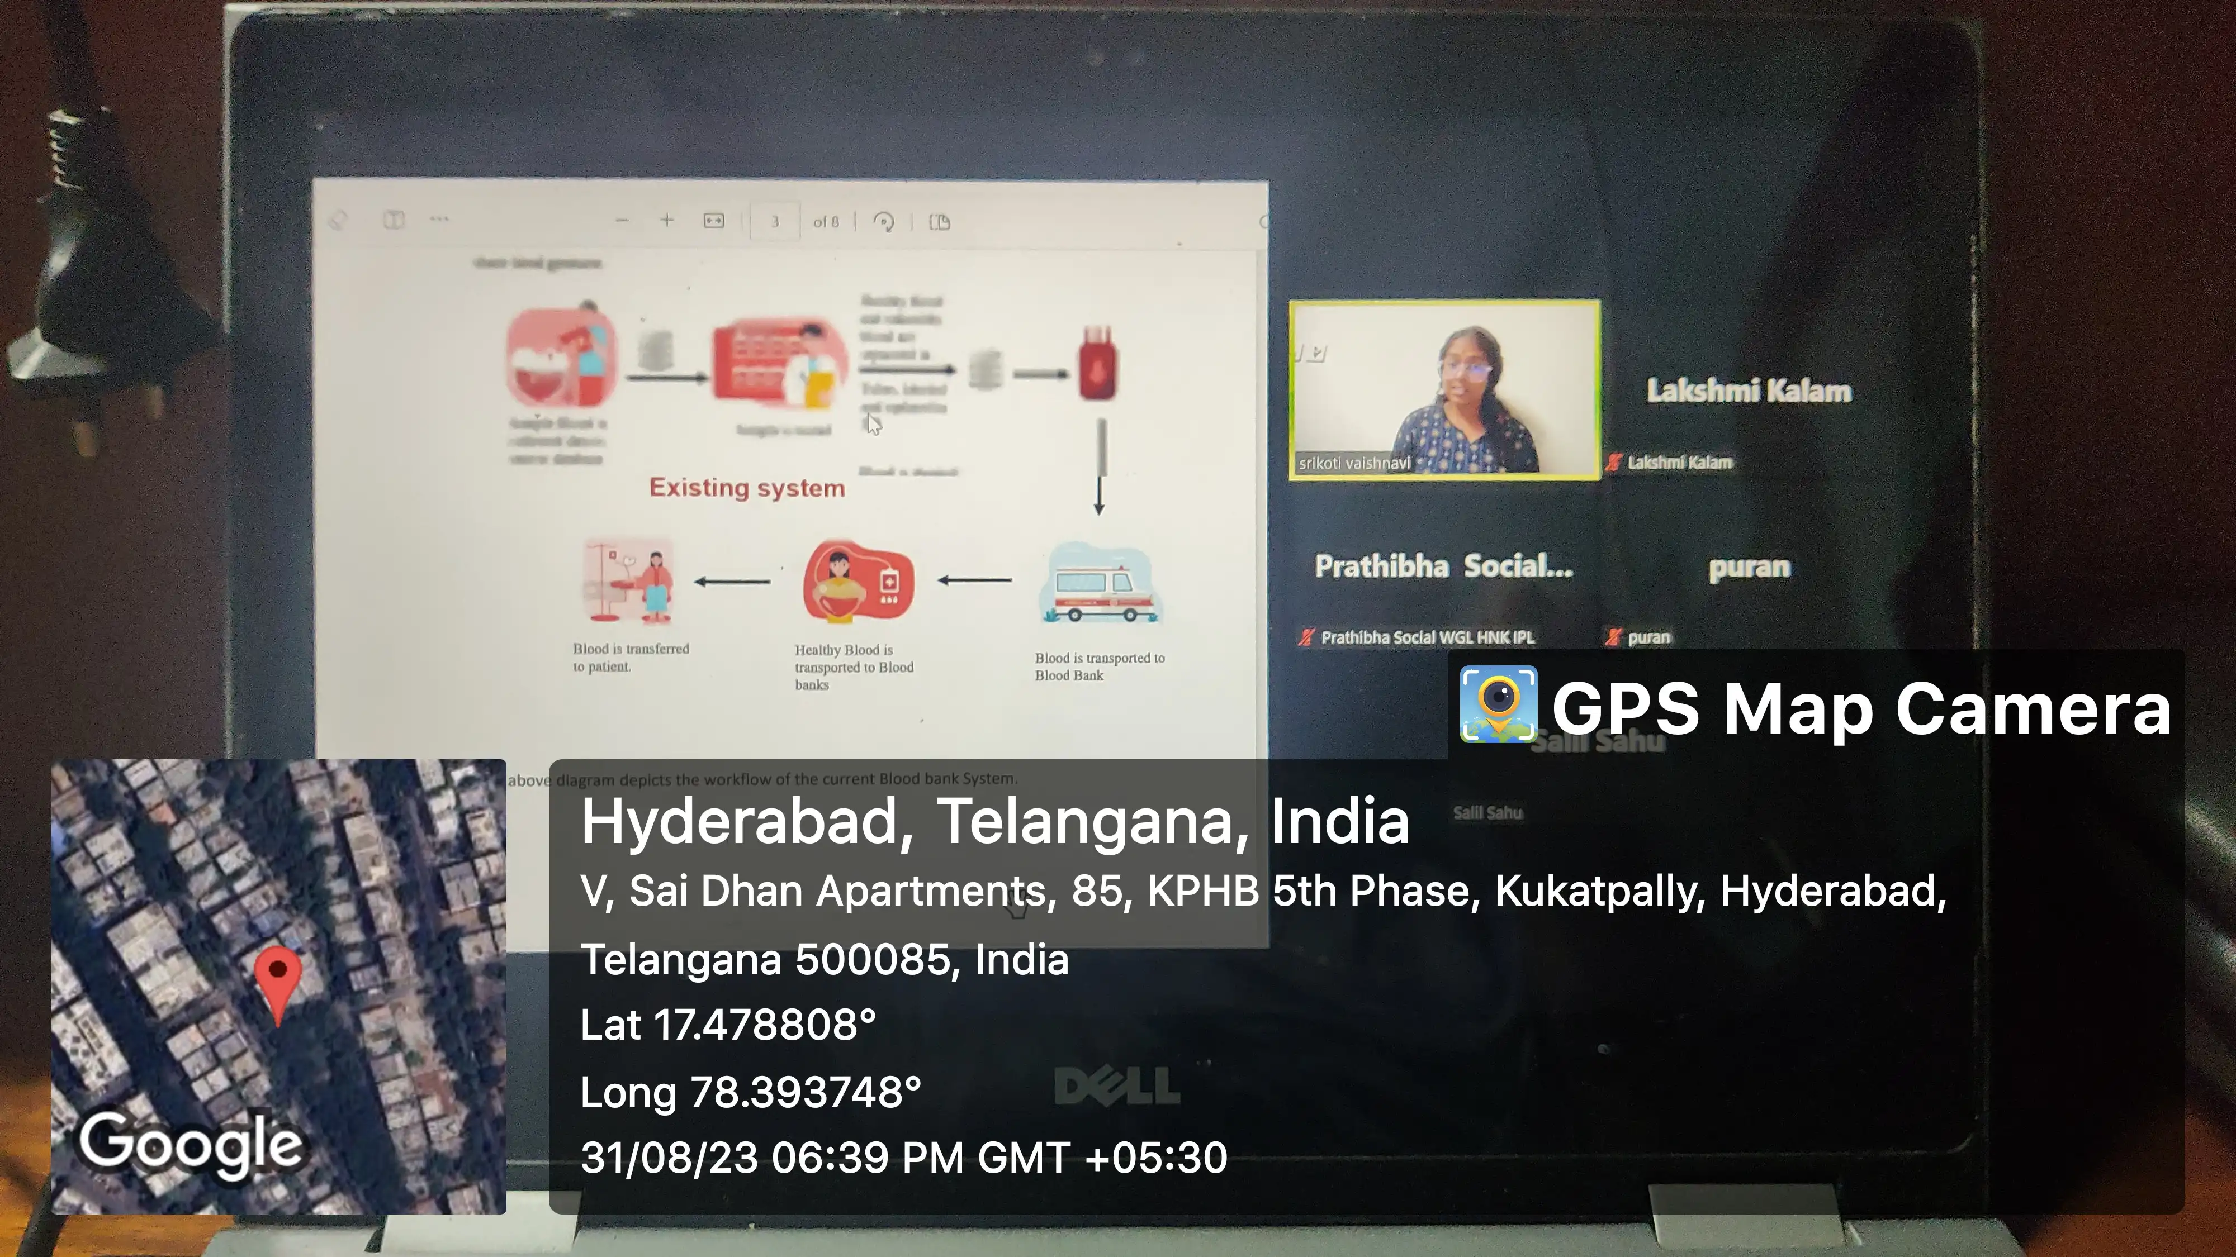Click puran's muted microphone icon
The image size is (2236, 1257).
coord(1614,637)
